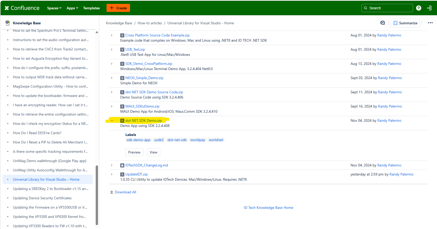Select Universal Library for Visual Studio - Home in sidebar

click(48, 179)
